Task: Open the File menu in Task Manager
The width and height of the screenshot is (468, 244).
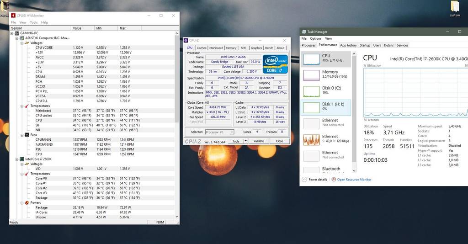Action: [304, 38]
